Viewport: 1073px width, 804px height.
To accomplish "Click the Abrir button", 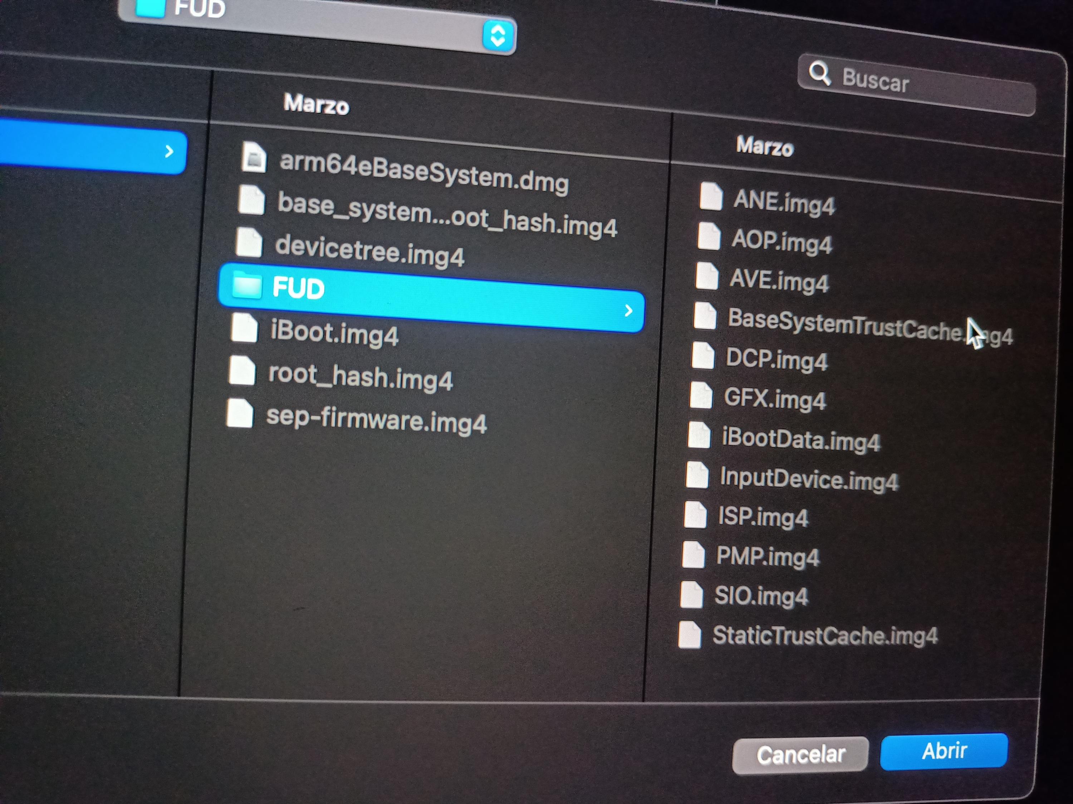I will (944, 751).
